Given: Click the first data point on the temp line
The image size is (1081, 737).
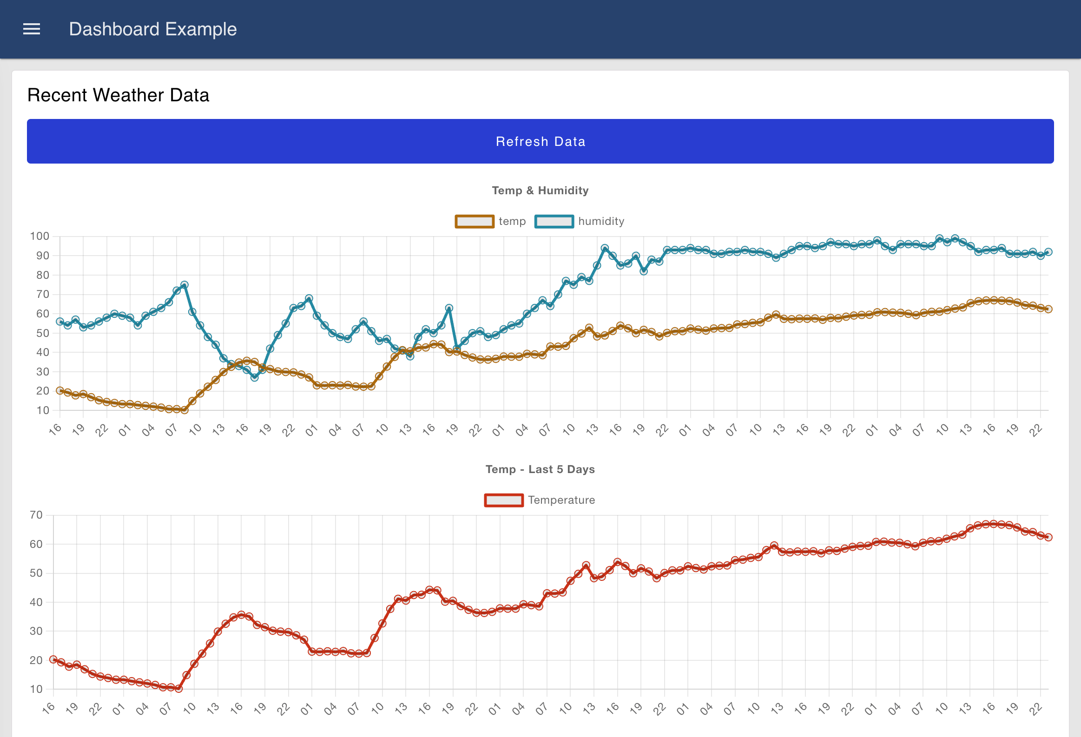Looking at the screenshot, I should coord(59,390).
